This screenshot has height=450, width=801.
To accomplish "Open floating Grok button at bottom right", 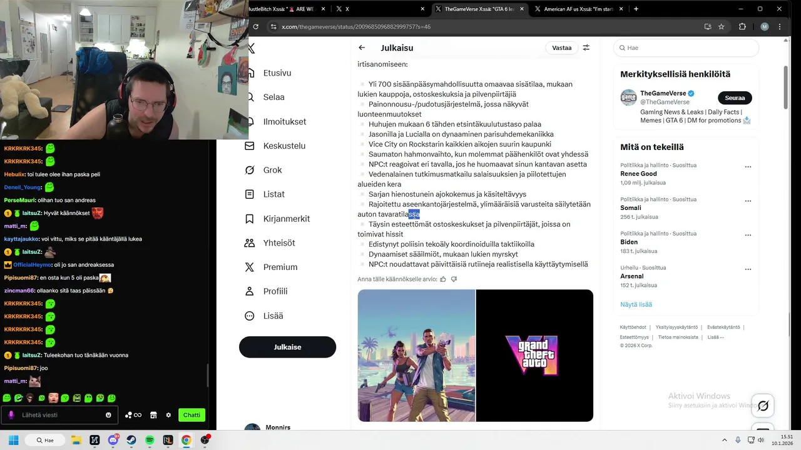I will [x=763, y=406].
